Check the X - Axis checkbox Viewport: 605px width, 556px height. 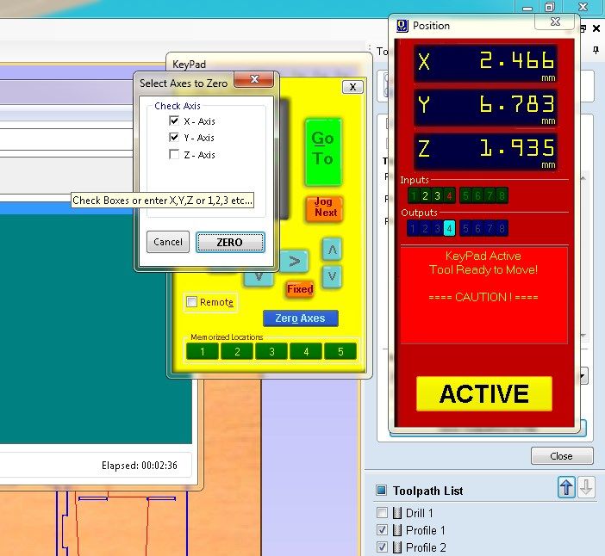coord(174,121)
